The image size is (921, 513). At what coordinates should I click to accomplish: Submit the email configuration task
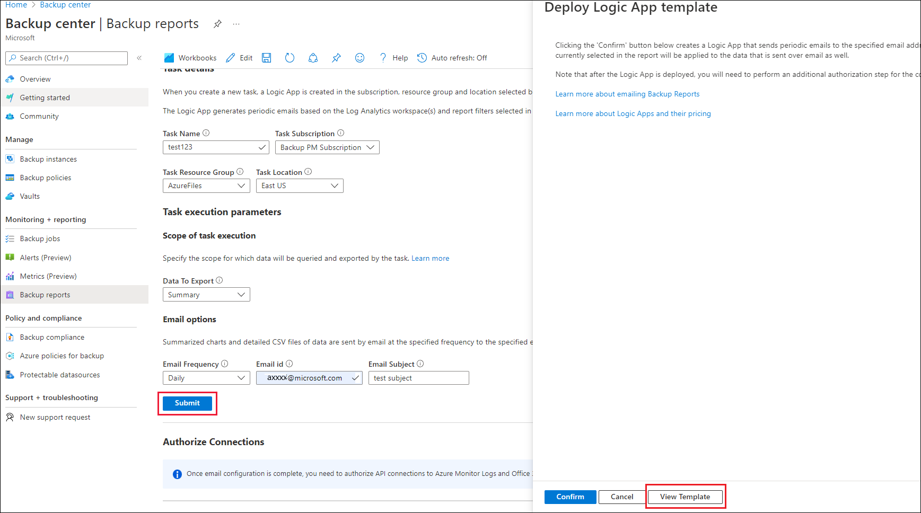point(187,403)
